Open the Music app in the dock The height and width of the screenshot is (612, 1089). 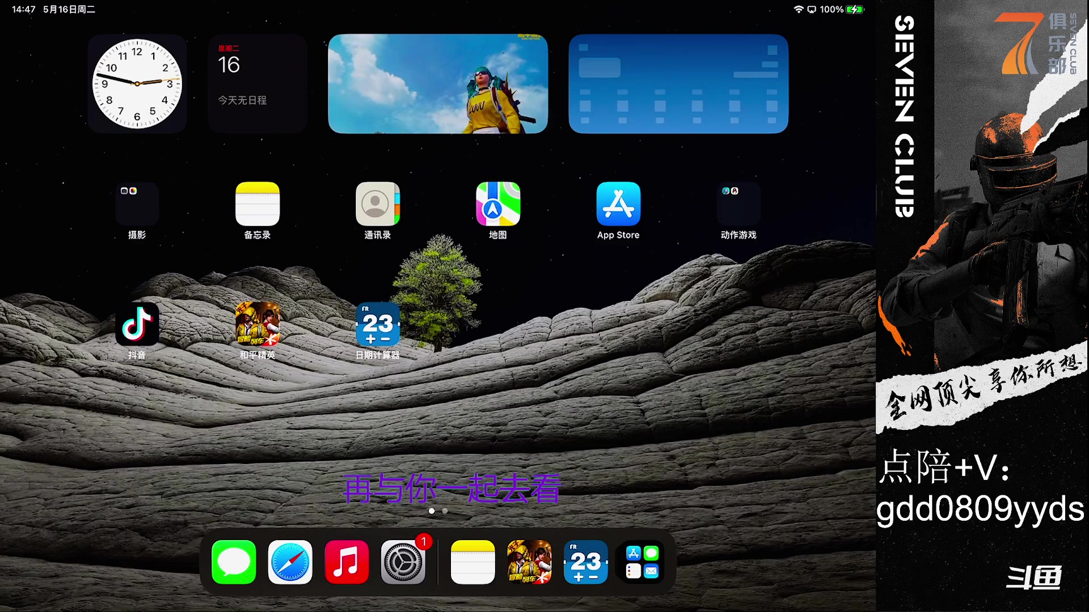(347, 562)
